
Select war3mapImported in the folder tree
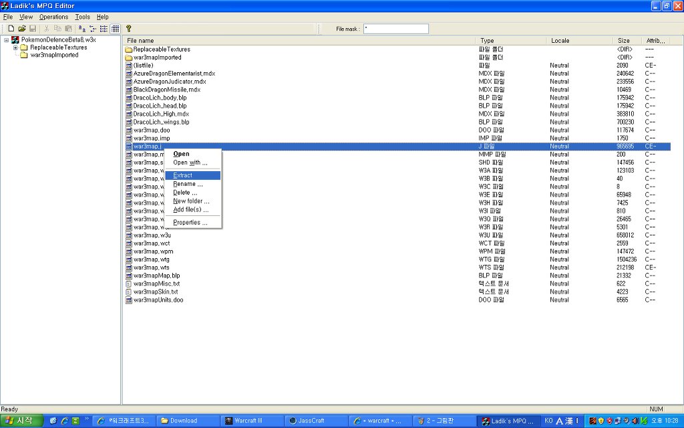[x=55, y=55]
